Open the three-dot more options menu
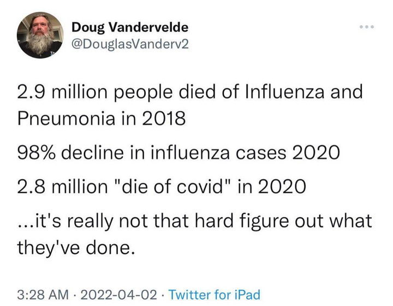This screenshot has width=393, height=306. click(367, 27)
